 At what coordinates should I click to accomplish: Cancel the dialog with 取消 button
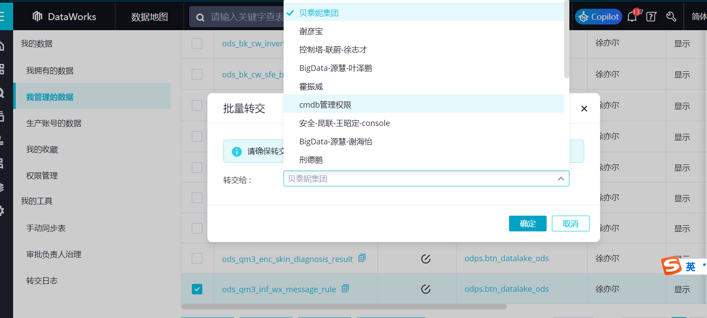[x=570, y=224]
